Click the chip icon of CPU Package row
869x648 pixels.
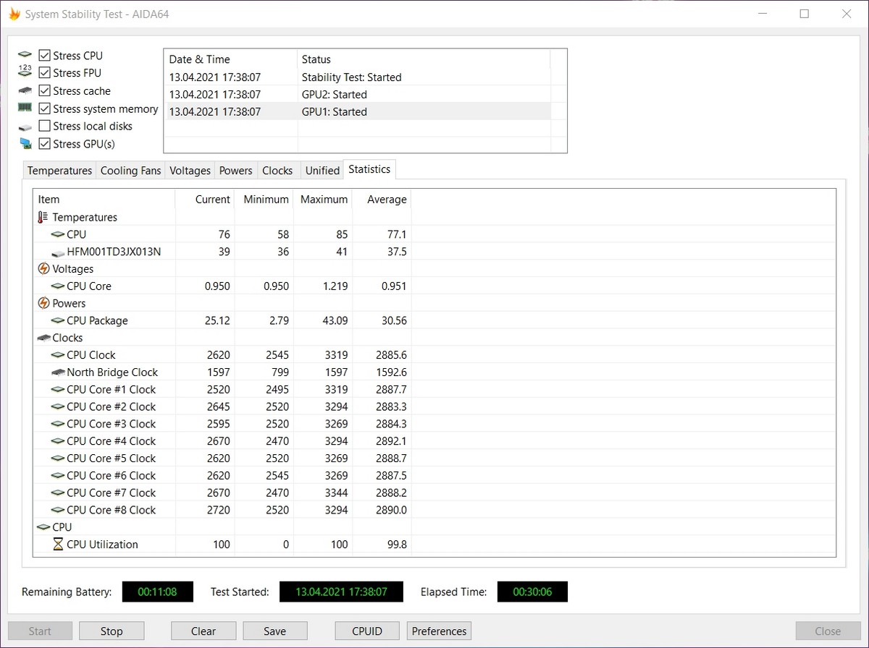[x=58, y=320]
